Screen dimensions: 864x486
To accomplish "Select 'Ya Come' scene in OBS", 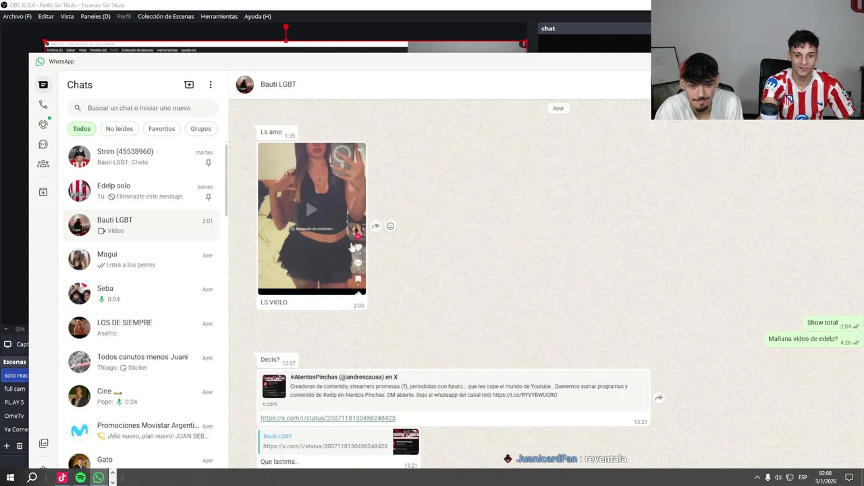I will (15, 429).
